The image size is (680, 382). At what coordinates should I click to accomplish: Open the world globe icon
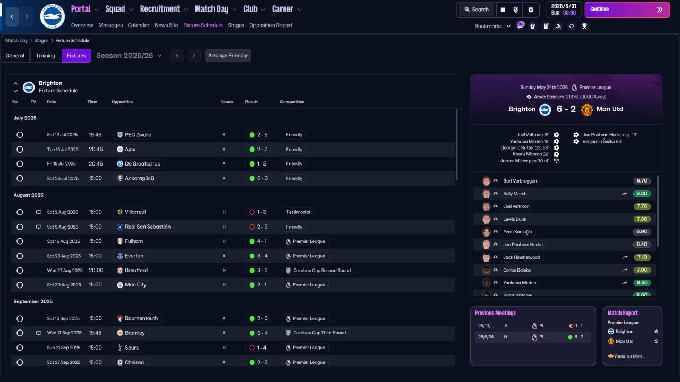click(x=516, y=10)
